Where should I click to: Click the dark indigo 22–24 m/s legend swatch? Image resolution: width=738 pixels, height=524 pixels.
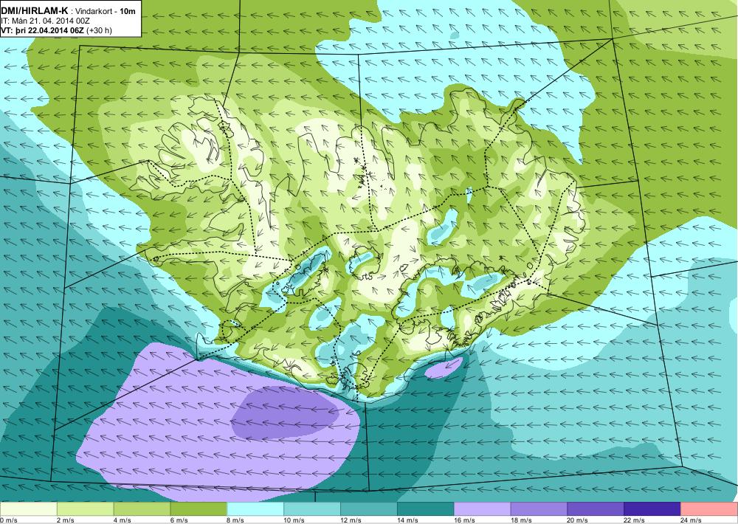pyautogui.click(x=652, y=509)
